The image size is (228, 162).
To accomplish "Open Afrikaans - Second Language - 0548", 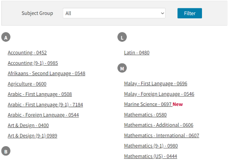I will pyautogui.click(x=47, y=73).
